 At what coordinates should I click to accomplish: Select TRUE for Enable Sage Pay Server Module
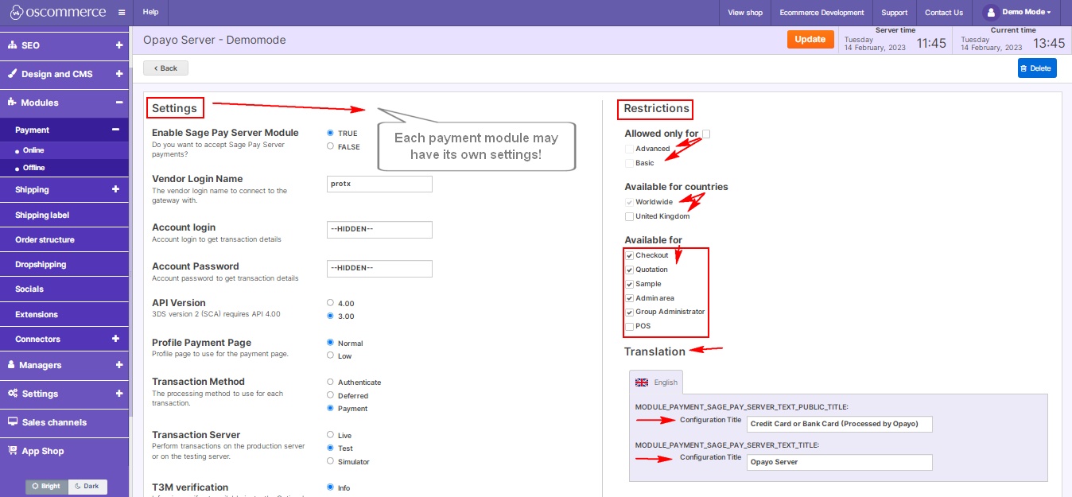tap(330, 134)
